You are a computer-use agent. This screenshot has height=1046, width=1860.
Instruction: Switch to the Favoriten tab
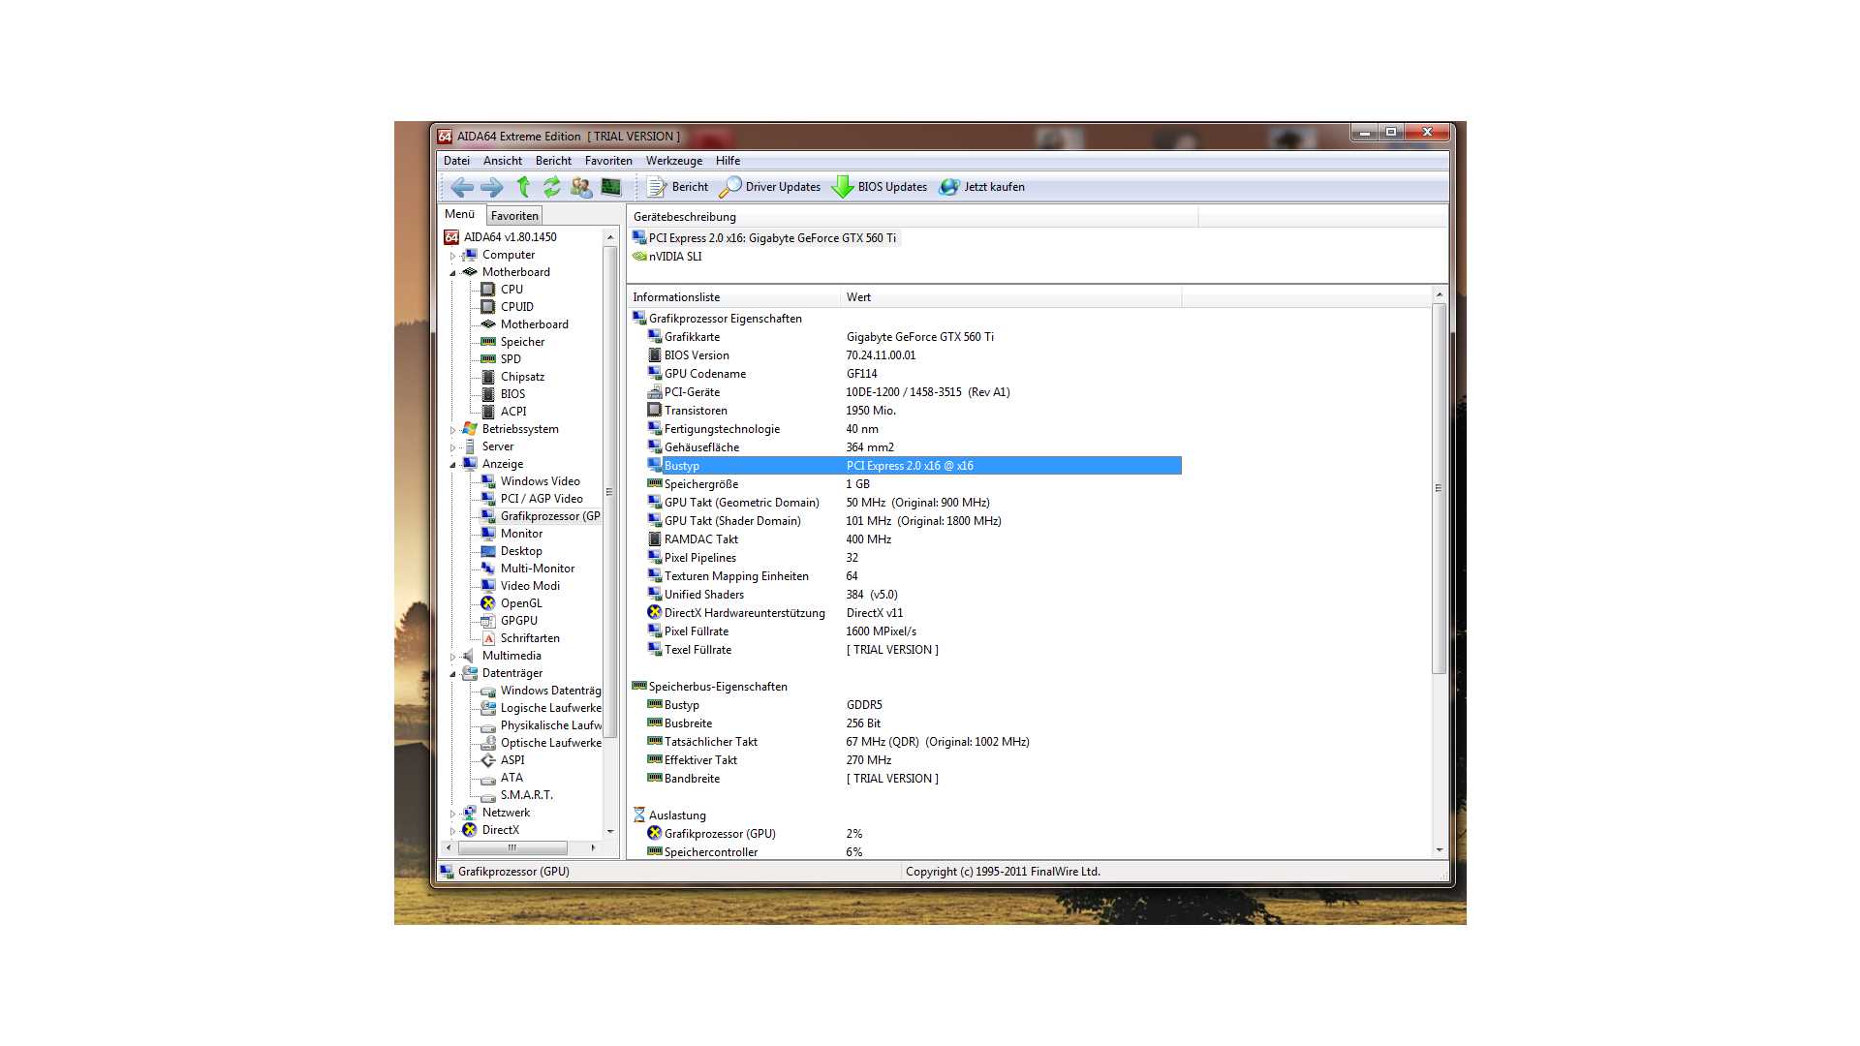(513, 216)
